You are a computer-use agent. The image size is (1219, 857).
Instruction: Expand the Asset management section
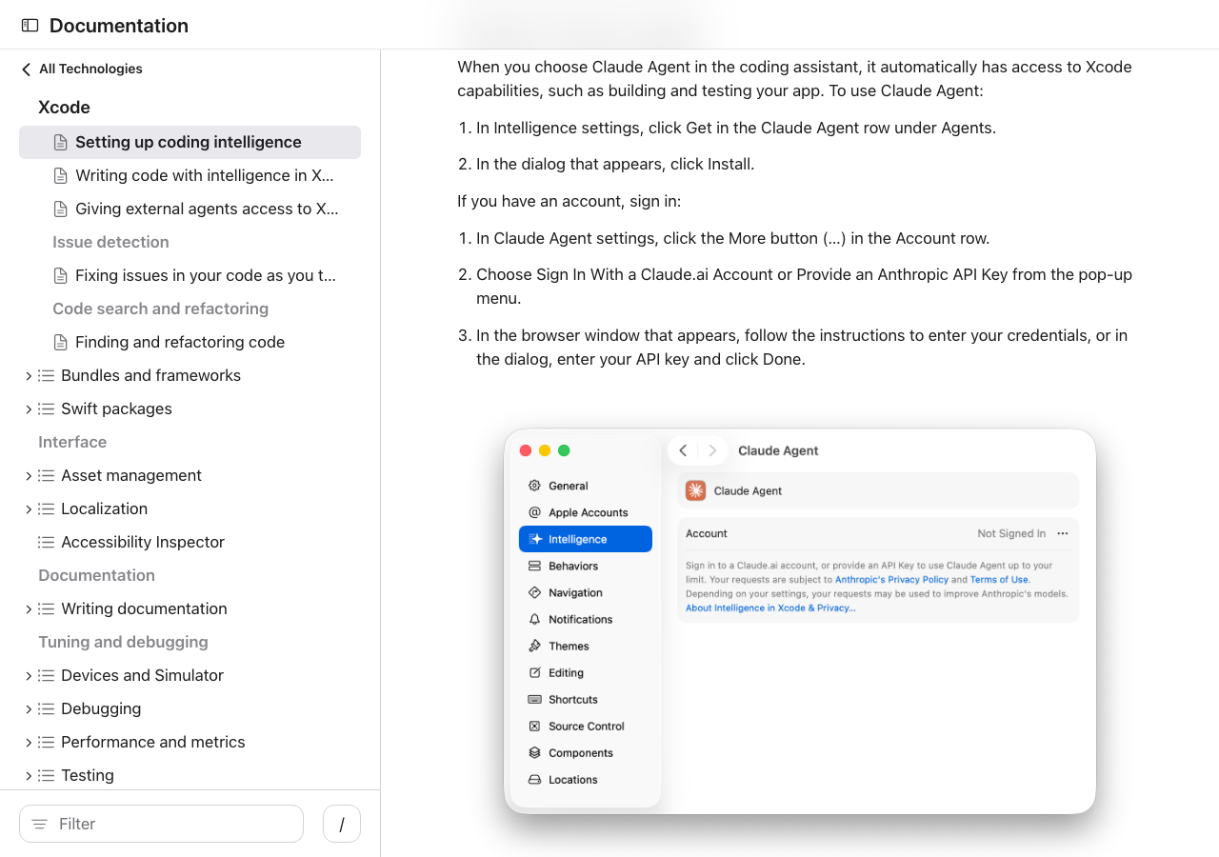[29, 476]
